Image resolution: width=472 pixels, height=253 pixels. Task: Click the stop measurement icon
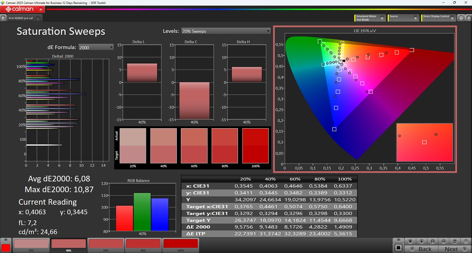(410, 241)
